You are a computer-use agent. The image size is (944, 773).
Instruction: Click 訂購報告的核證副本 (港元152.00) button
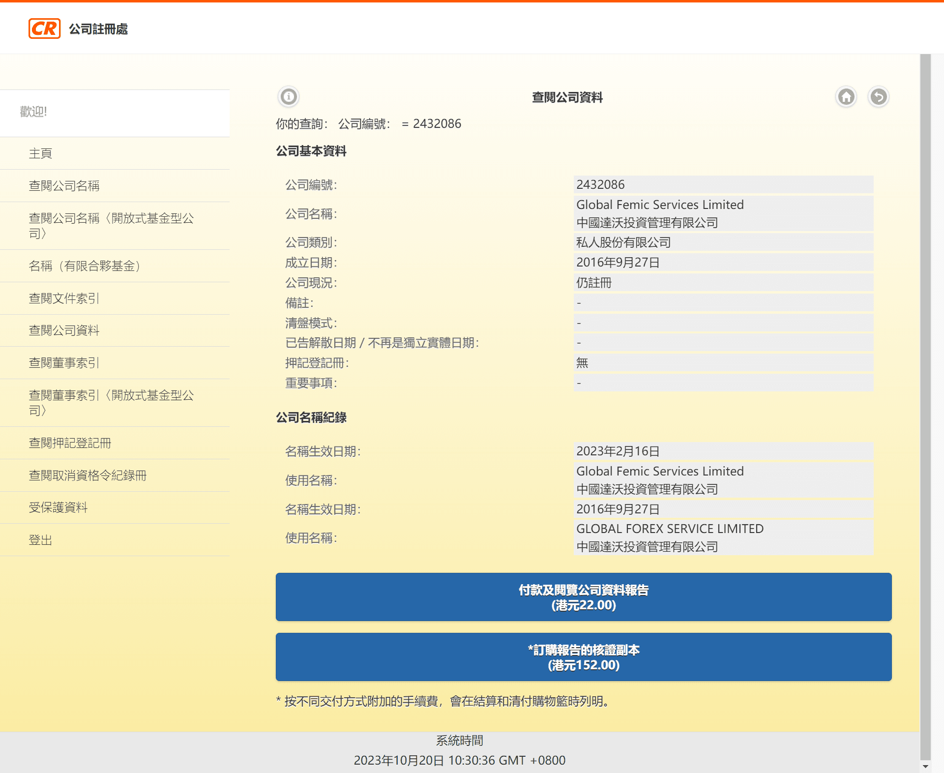click(584, 657)
